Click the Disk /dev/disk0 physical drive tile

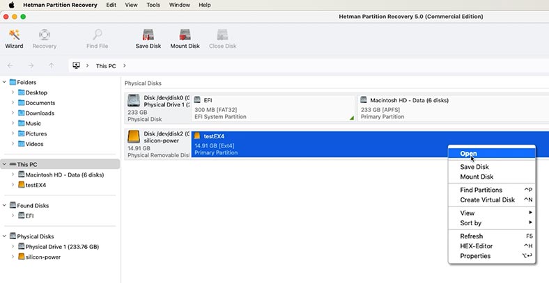[x=158, y=108]
